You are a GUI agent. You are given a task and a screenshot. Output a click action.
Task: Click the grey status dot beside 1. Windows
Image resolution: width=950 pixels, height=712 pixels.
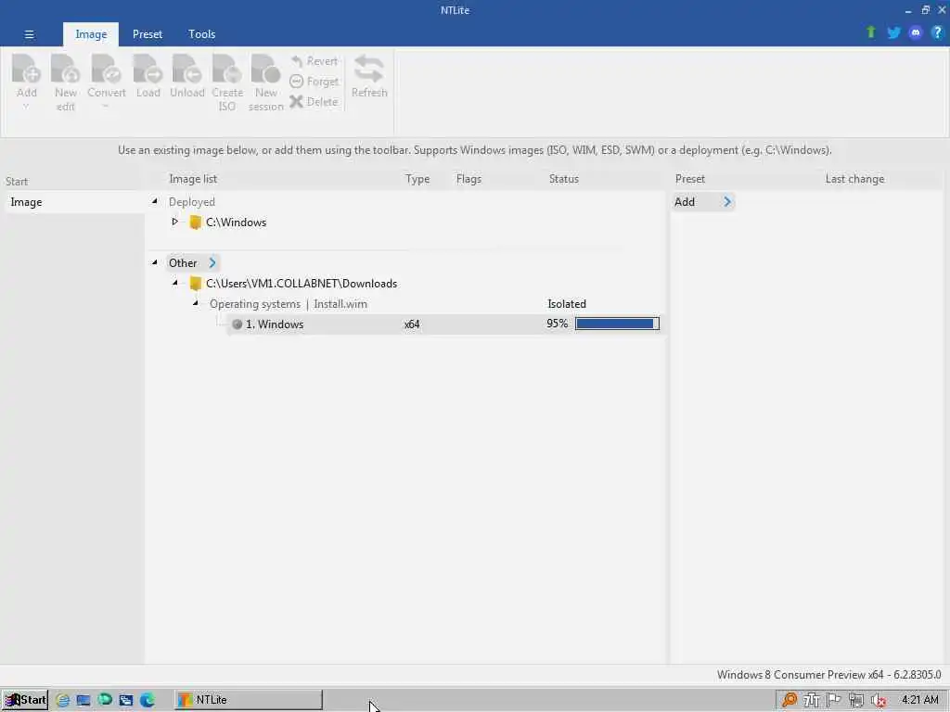tap(237, 324)
